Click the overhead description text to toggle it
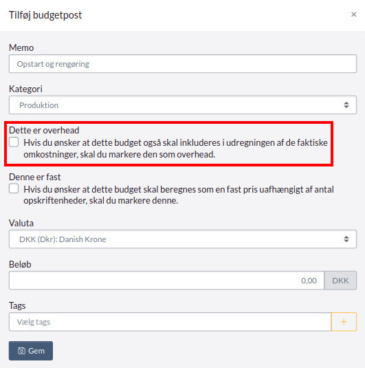Image resolution: width=365 pixels, height=368 pixels. pos(175,149)
